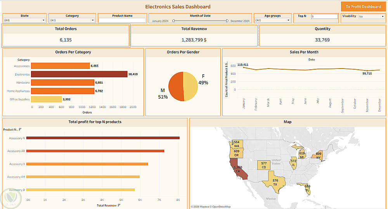Viewport: 388px width, 209px height.
Task: Click the sort icon beside Product N..
Action: (x=20, y=130)
